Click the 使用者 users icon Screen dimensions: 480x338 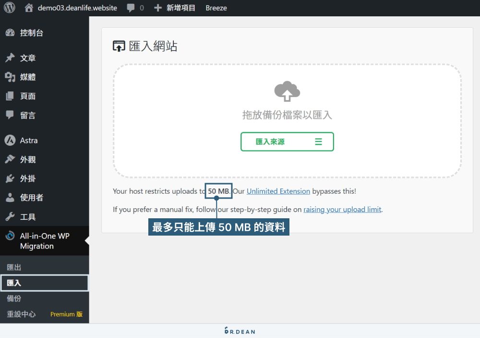click(x=11, y=197)
